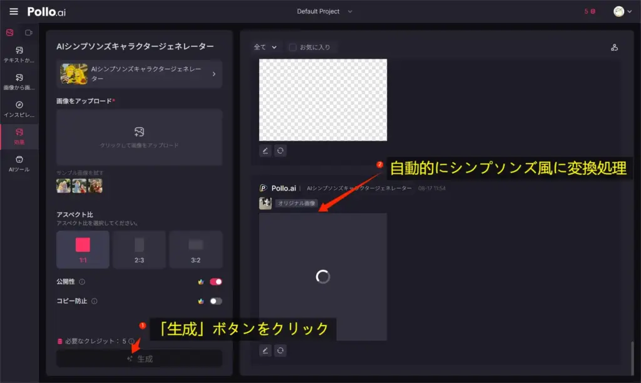Click the AIシンプソンズキャラクタージェネレーター result title
This screenshot has width=641, height=383.
click(x=359, y=188)
